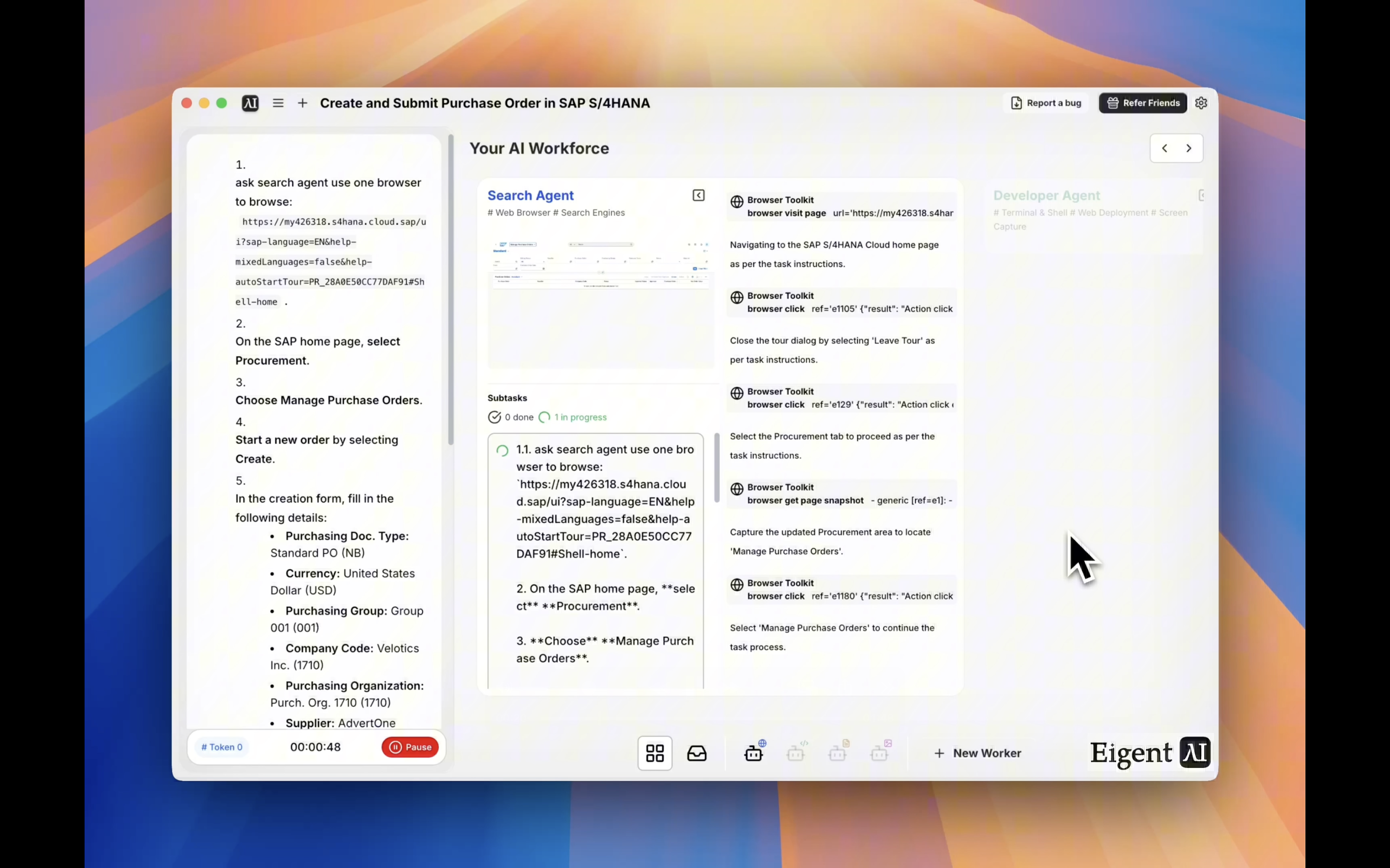The width and height of the screenshot is (1390, 868).
Task: Click the New Worker button
Action: click(978, 753)
